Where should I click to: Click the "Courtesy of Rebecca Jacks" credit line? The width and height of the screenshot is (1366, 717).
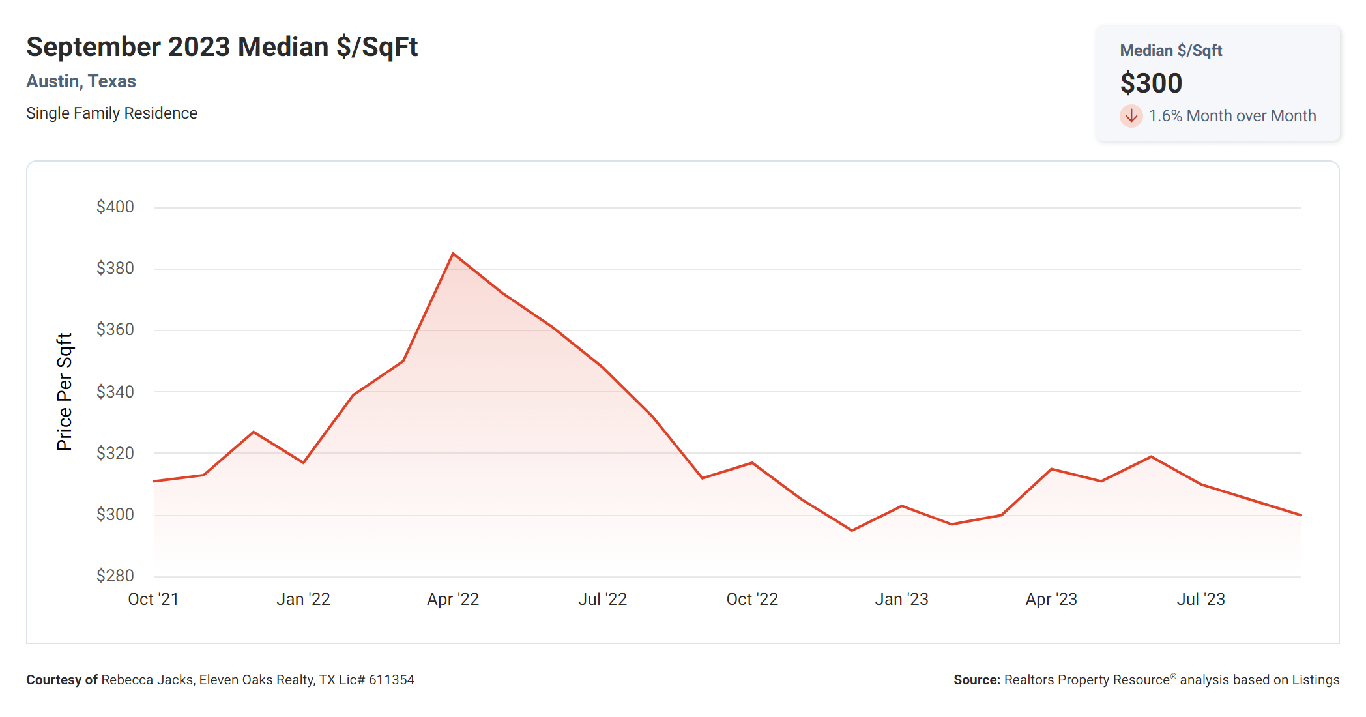(x=220, y=680)
